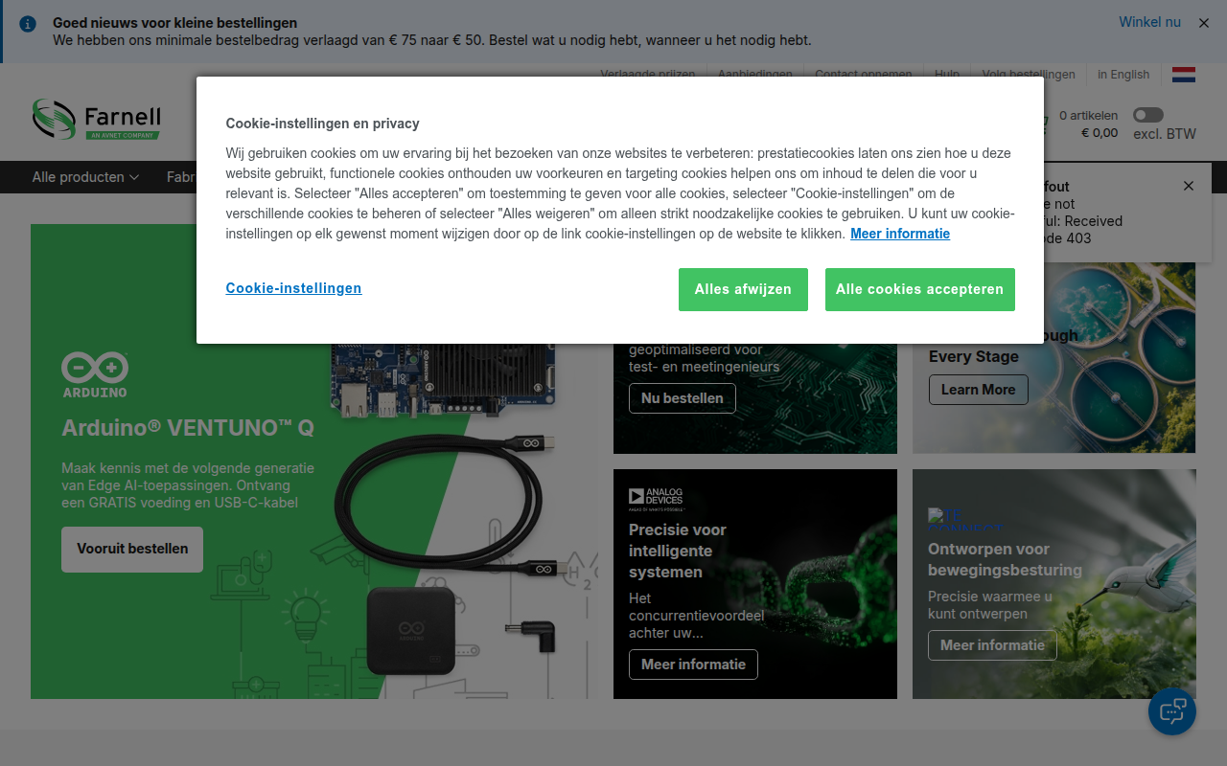This screenshot has width=1227, height=766.
Task: Follow the Meer informatie cookie link
Action: pos(900,234)
